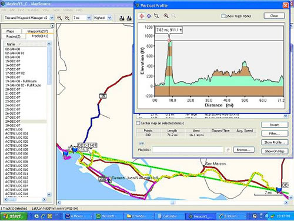Select the 29-DEC-07 track in list

click(25, 122)
